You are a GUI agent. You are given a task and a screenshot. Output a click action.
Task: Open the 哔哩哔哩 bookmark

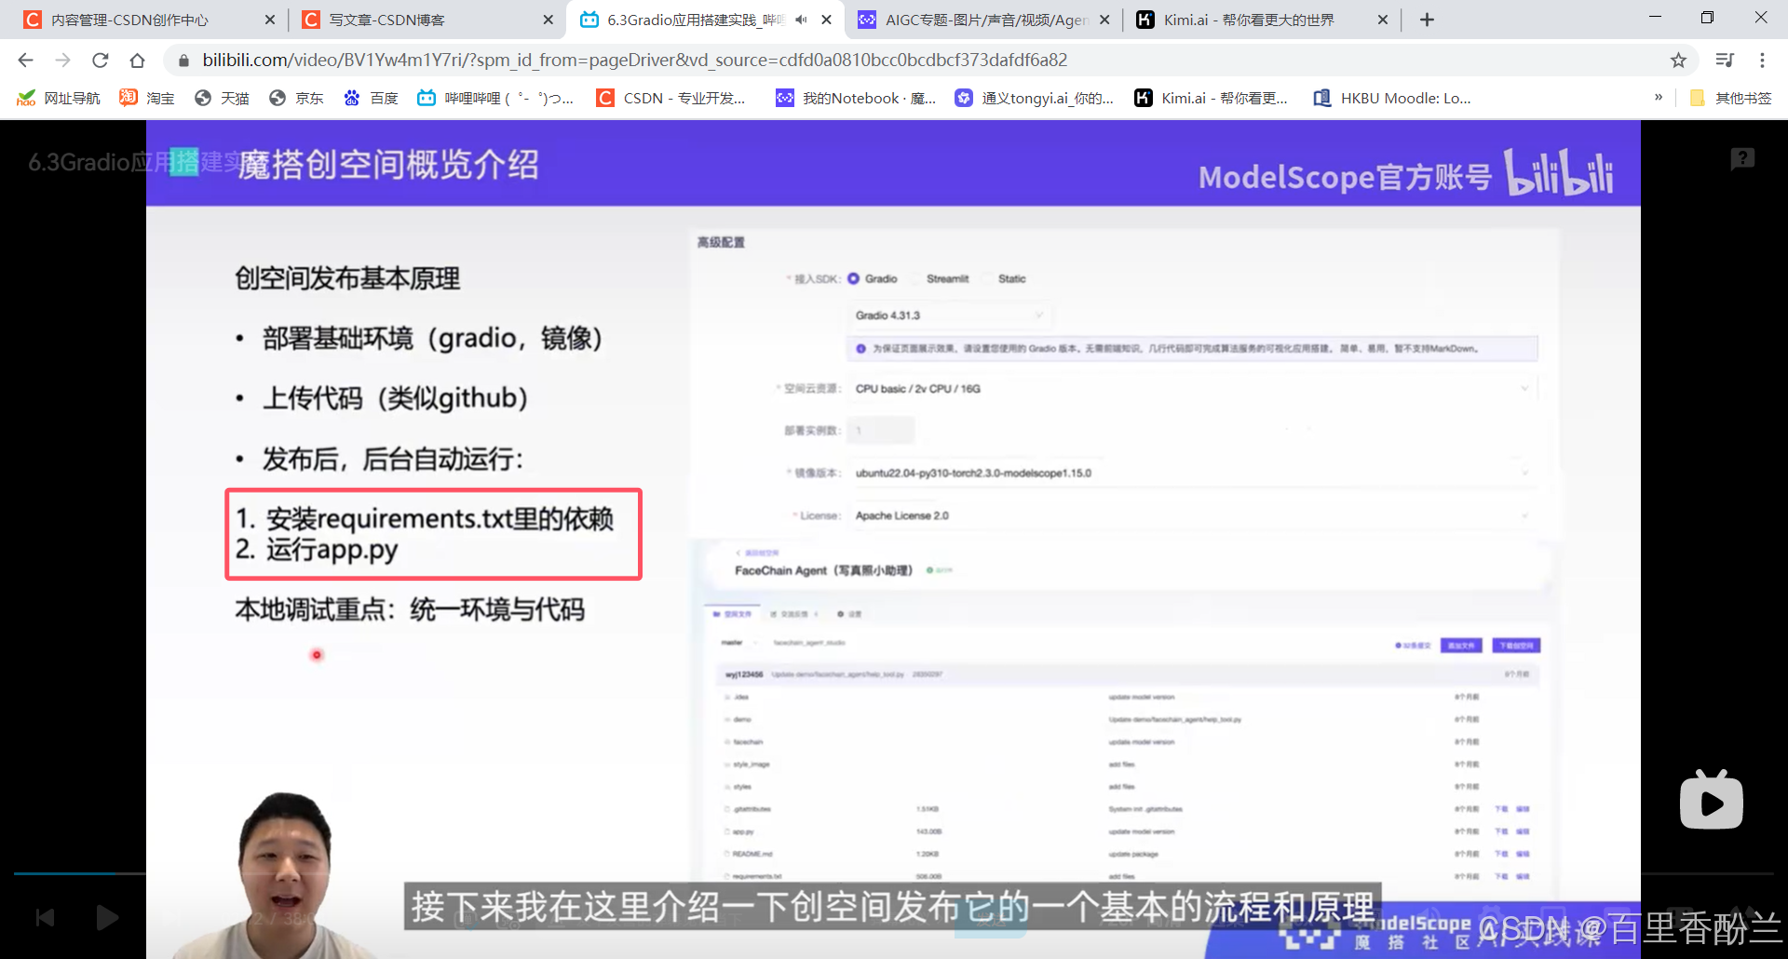(x=495, y=98)
